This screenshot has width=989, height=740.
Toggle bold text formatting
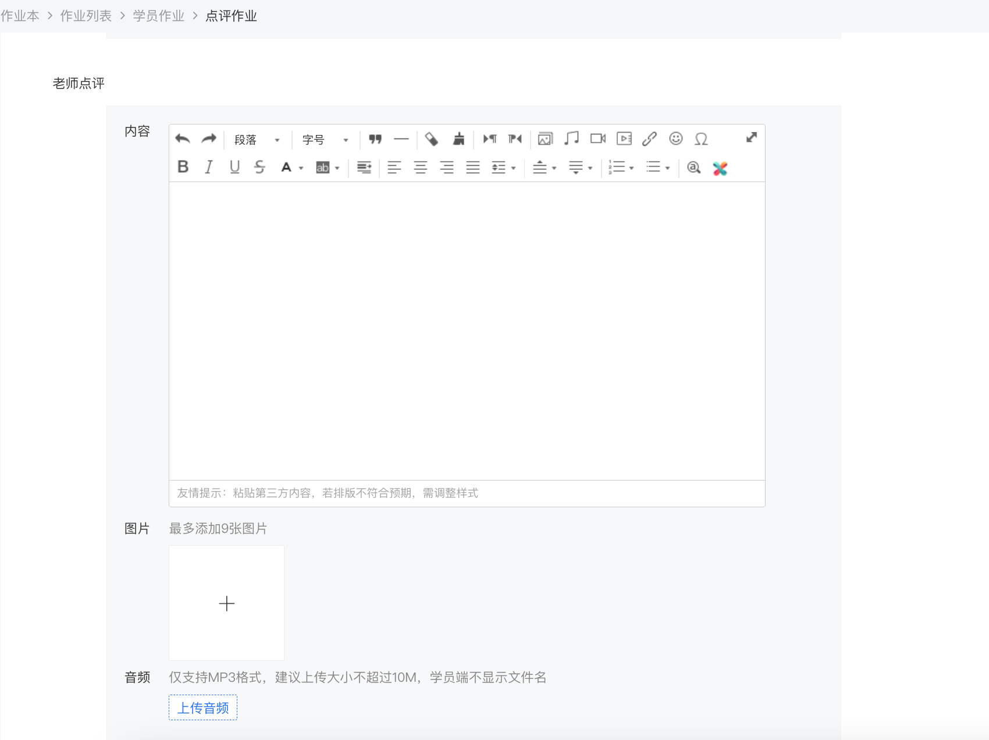click(x=183, y=167)
